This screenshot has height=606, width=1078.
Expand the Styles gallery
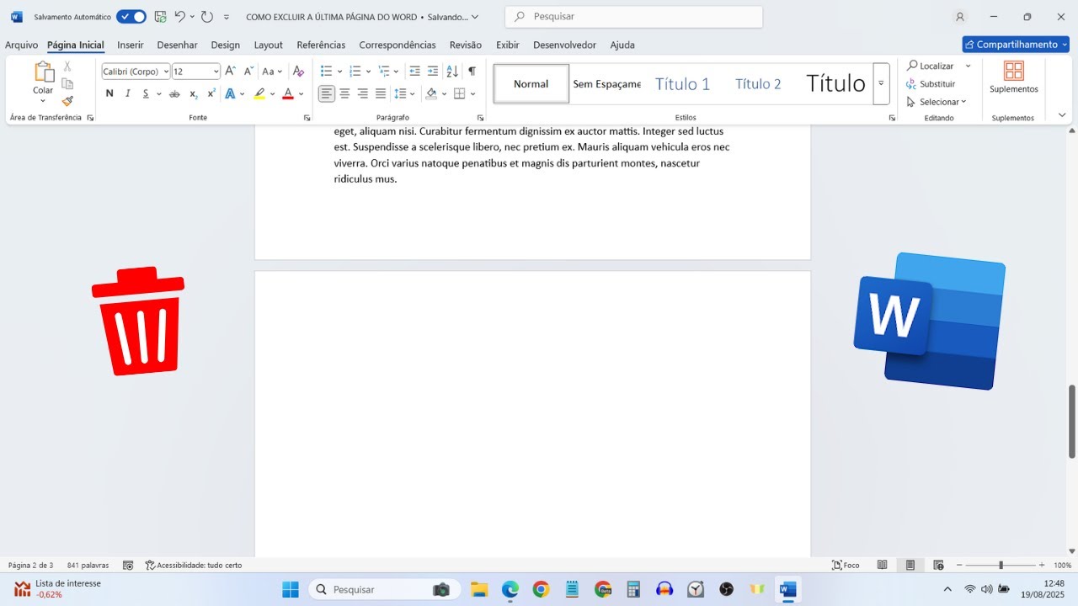point(881,83)
